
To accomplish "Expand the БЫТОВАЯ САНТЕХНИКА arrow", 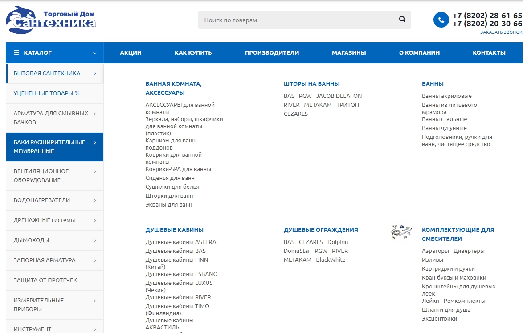I will tap(95, 73).
